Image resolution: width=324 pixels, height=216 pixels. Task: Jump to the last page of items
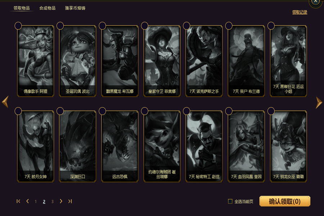pyautogui.click(x=70, y=201)
